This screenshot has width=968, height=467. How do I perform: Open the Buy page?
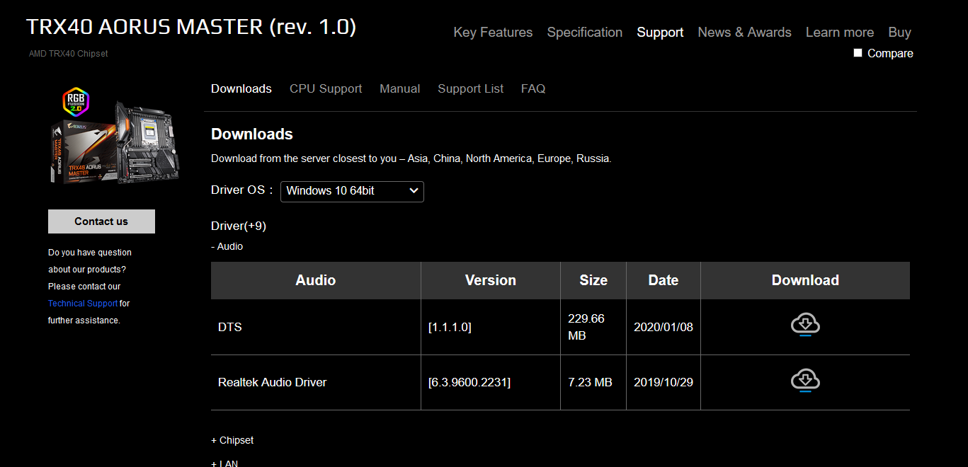899,33
